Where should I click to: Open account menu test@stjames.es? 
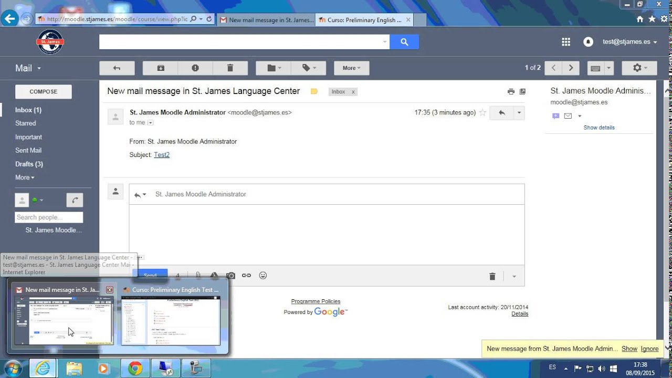[629, 41]
